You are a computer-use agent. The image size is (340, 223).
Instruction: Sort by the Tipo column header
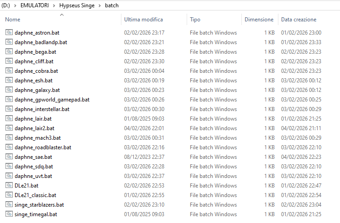[x=195, y=20]
